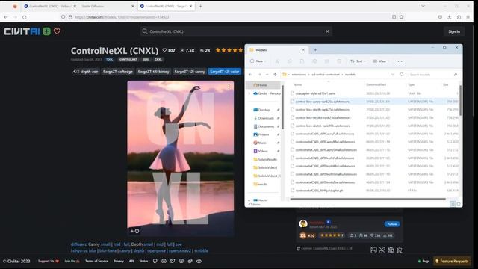Click the star rating beside the model title
Image resolution: width=478 pixels, height=269 pixels.
[x=229, y=50]
